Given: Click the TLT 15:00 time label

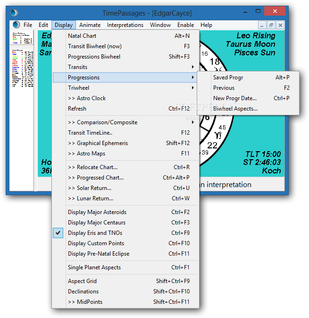Looking at the screenshot, I should click(263, 154).
